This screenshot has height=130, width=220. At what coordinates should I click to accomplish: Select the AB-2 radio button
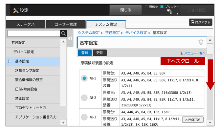84,98
